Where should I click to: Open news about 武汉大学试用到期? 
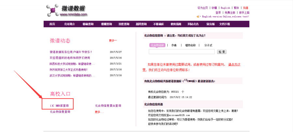[x=72, y=76]
